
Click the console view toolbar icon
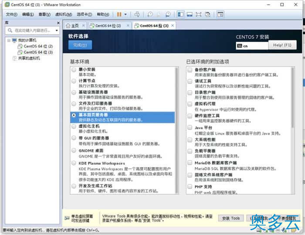click(x=220, y=14)
